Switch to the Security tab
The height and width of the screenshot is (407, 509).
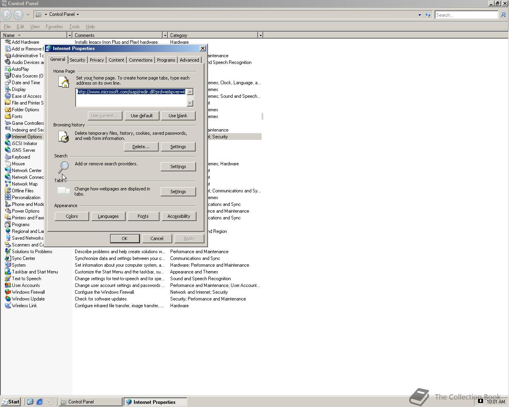coord(77,60)
